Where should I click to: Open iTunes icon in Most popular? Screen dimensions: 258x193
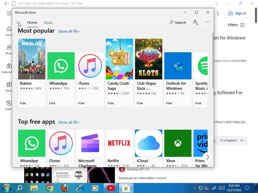pos(90,66)
